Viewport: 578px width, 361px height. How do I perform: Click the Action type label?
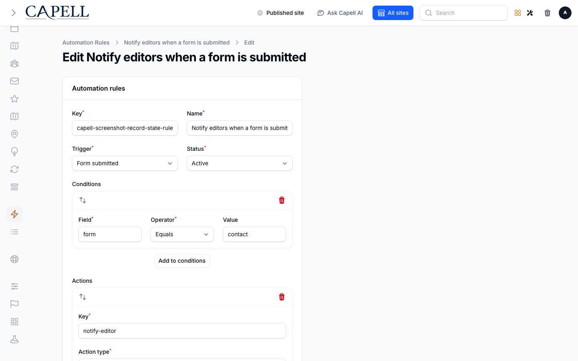pyautogui.click(x=94, y=352)
